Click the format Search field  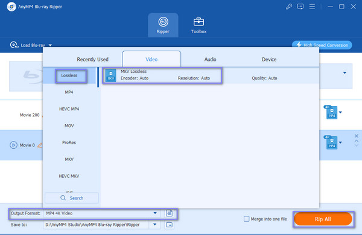tap(72, 198)
